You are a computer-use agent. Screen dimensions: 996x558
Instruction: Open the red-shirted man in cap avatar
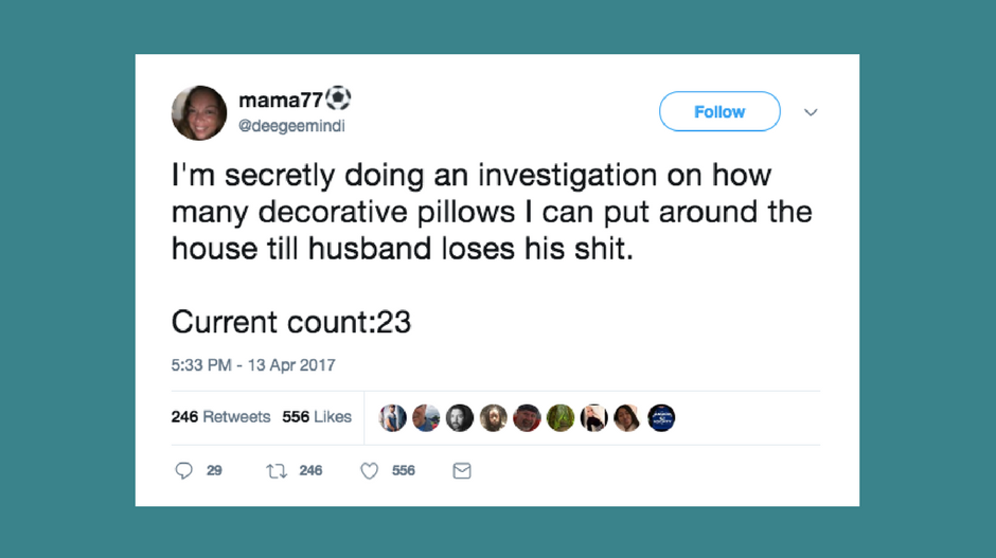(x=527, y=418)
